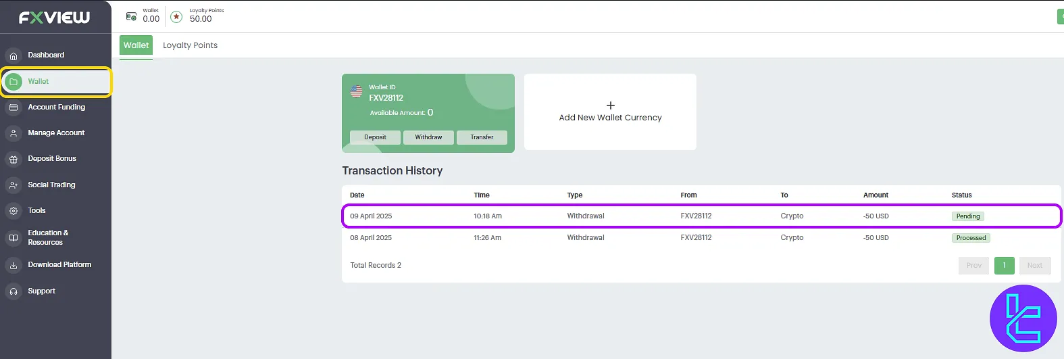
Task: Click the Pending status badge
Action: coord(968,216)
